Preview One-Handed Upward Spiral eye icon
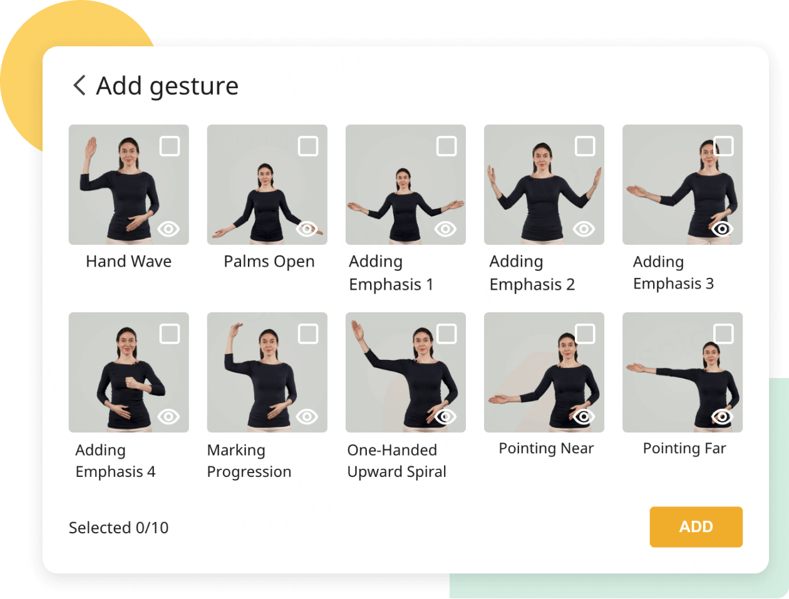 pyautogui.click(x=445, y=417)
